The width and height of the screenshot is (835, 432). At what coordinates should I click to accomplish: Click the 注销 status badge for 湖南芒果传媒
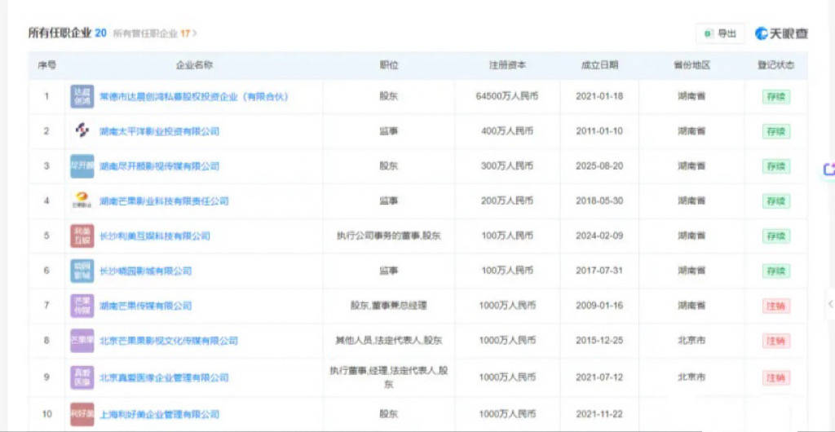click(775, 306)
